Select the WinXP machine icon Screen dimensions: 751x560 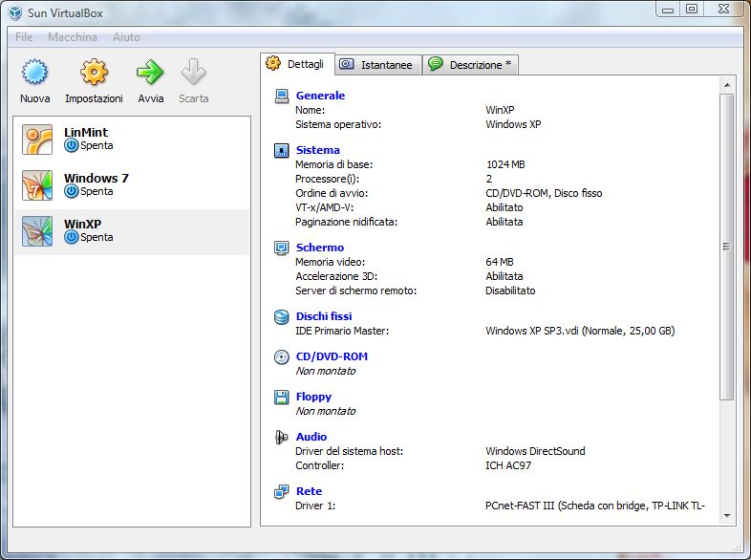[37, 231]
